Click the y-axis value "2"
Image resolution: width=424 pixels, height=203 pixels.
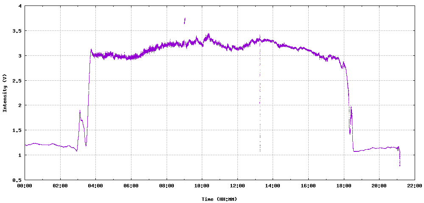pos(20,105)
